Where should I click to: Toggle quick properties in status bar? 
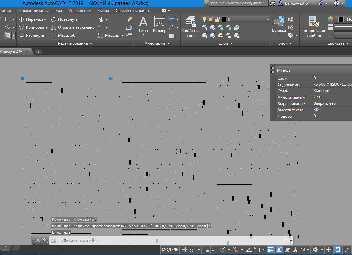click(x=338, y=250)
